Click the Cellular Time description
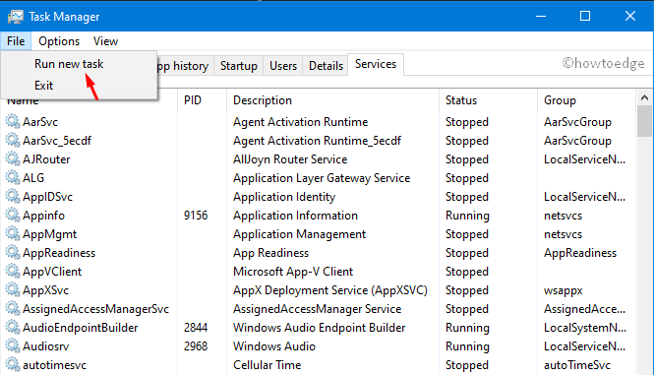The height and width of the screenshot is (375, 654). [267, 365]
